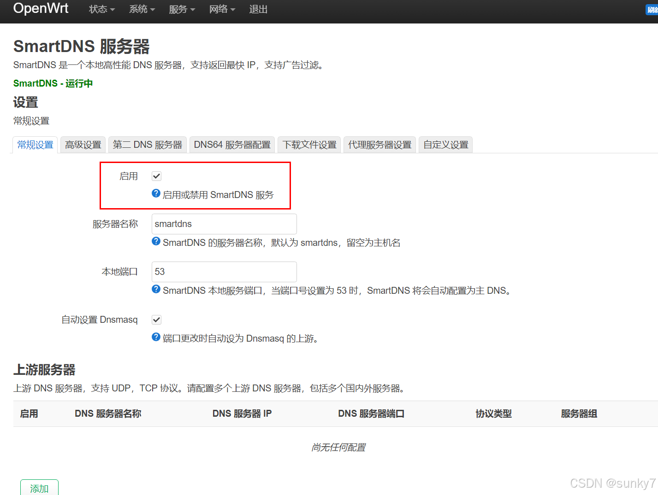The image size is (658, 495).
Task: Toggle the 启用 checkbox for SmartDNS
Action: 157,176
